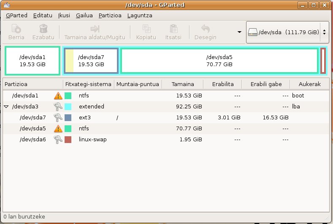
Task: Click warning icon on /dev/sda1 row
Action: pyautogui.click(x=58, y=96)
